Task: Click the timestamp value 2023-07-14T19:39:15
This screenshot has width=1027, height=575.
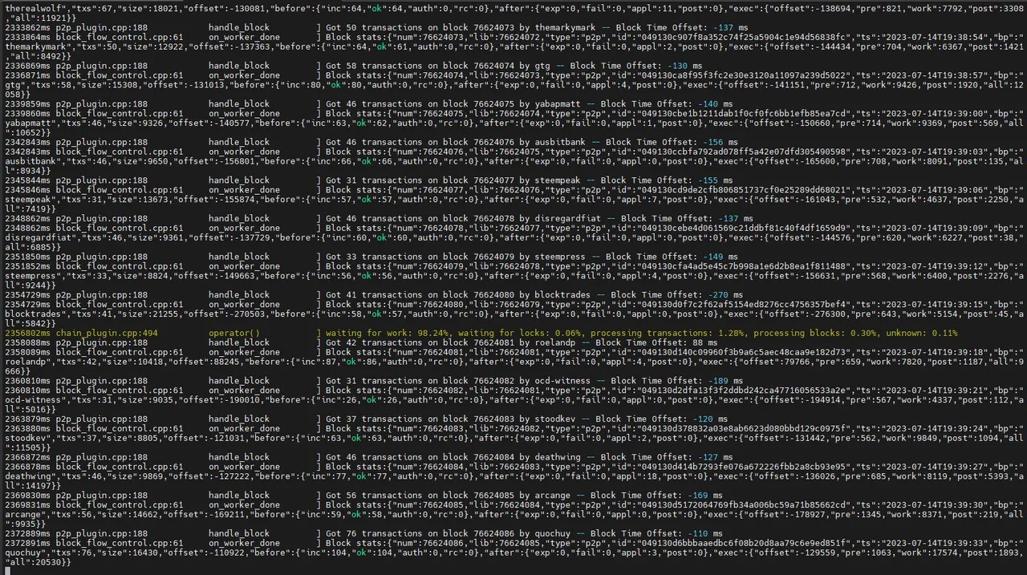Action: click(x=937, y=305)
